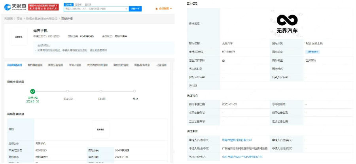Image resolution: width=356 pixels, height=164 pixels.
Task: Click the 天眼查 breadcrumb home link
Action: coord(8,19)
